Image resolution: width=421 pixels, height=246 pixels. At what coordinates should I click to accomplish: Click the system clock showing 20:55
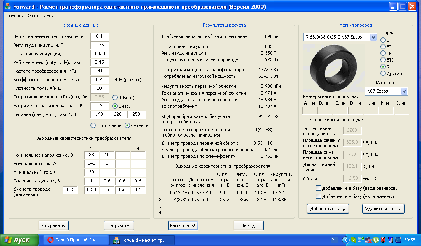coord(409,240)
